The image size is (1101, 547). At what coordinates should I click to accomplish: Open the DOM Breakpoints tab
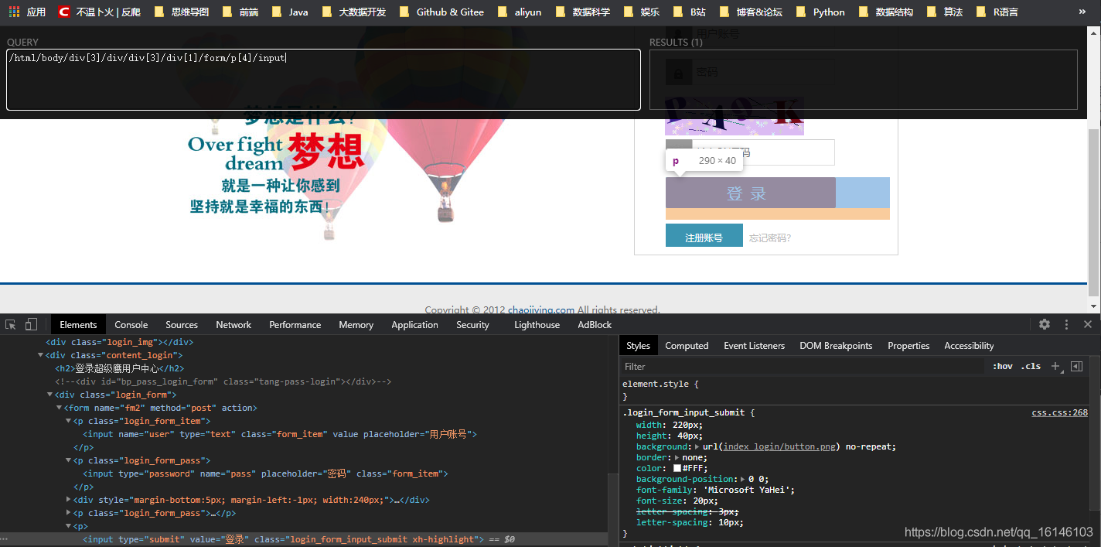(836, 346)
